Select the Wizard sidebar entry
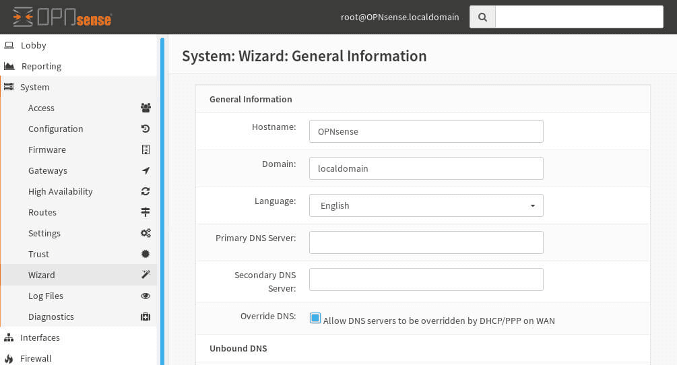This screenshot has width=677, height=365. pos(42,275)
